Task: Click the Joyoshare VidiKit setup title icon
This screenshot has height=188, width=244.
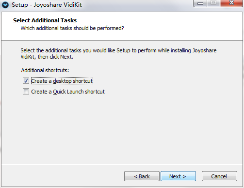Action: [x=5, y=5]
